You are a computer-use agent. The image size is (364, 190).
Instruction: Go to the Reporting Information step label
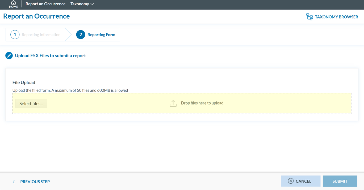[x=41, y=35]
